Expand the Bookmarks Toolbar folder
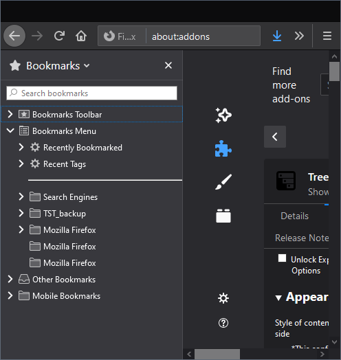Viewport: 341px width, 360px height. [x=10, y=114]
